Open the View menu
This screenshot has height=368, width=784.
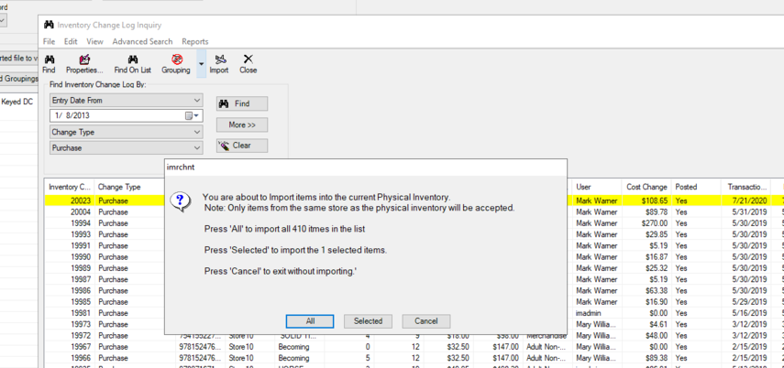pyautogui.click(x=95, y=41)
